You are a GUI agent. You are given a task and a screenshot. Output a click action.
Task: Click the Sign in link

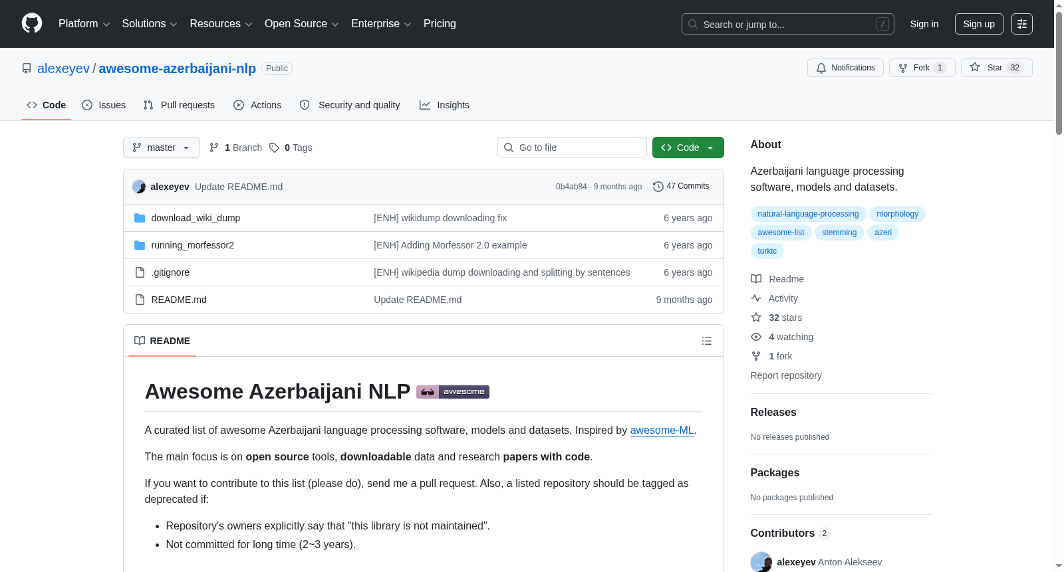click(924, 24)
